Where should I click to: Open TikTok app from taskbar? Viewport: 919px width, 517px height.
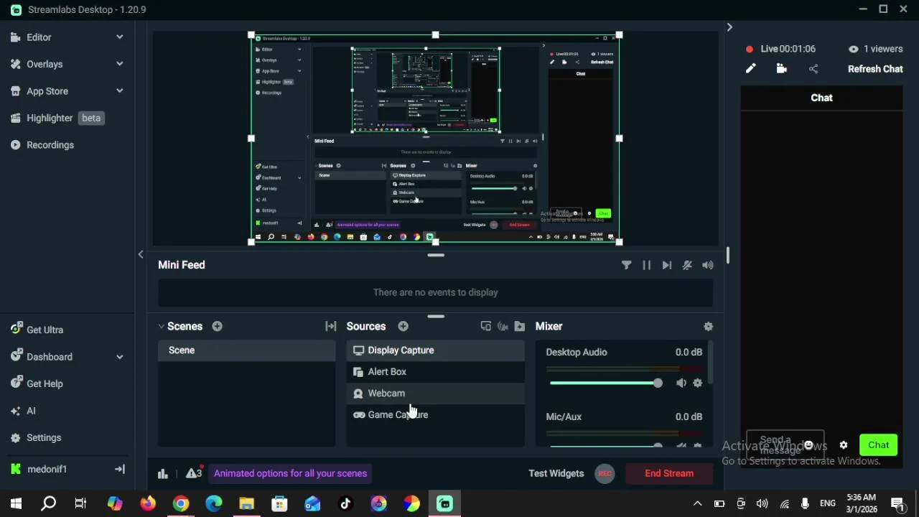345,503
